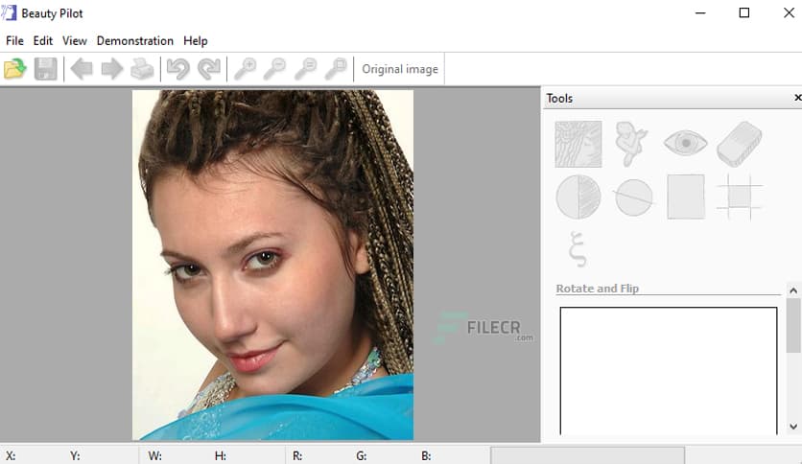Go to previous image with left arrow
This screenshot has height=464, width=802.
[82, 68]
